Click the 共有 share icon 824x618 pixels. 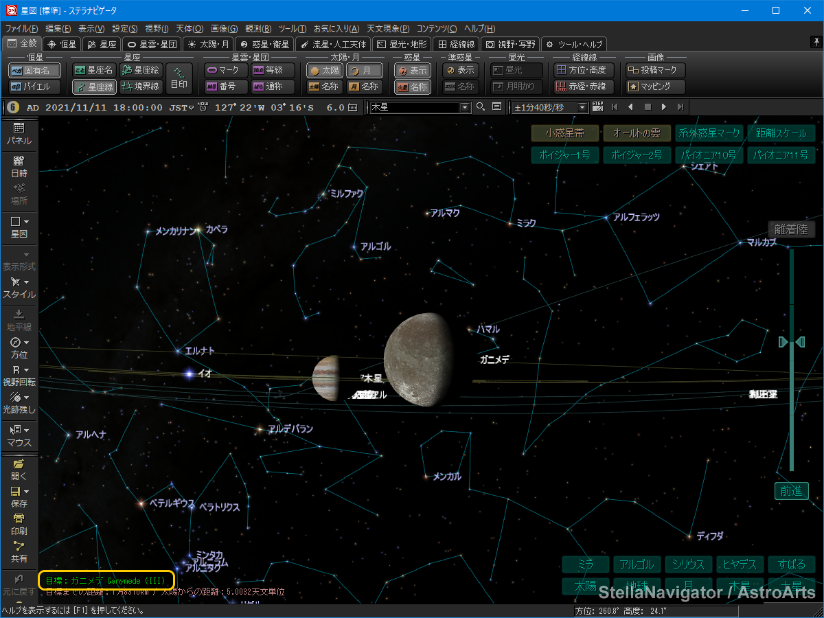19,552
